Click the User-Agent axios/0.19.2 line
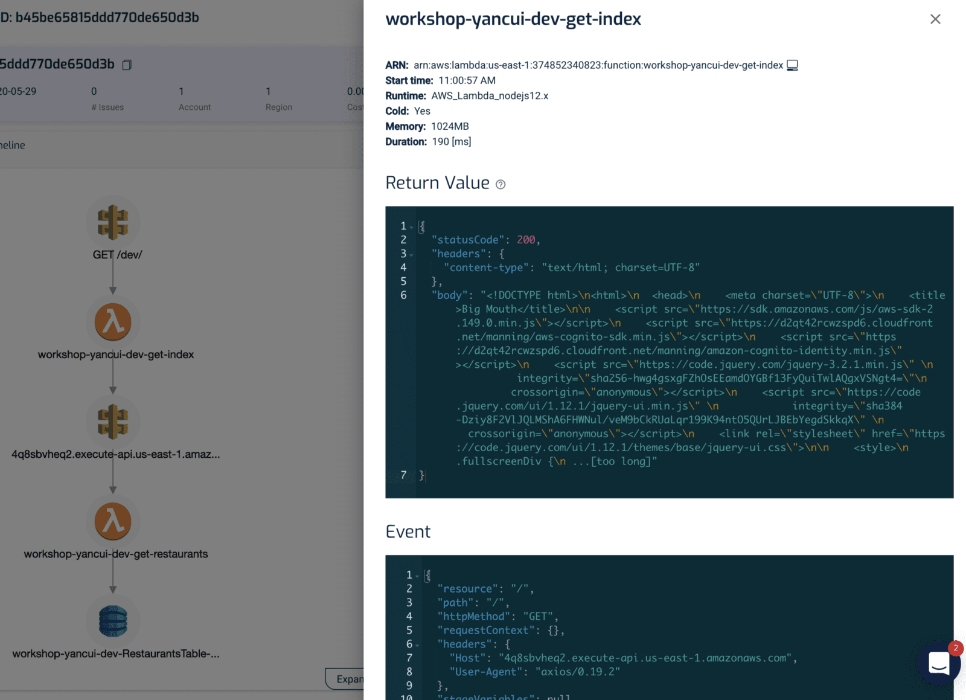The image size is (966, 700). pyautogui.click(x=534, y=672)
